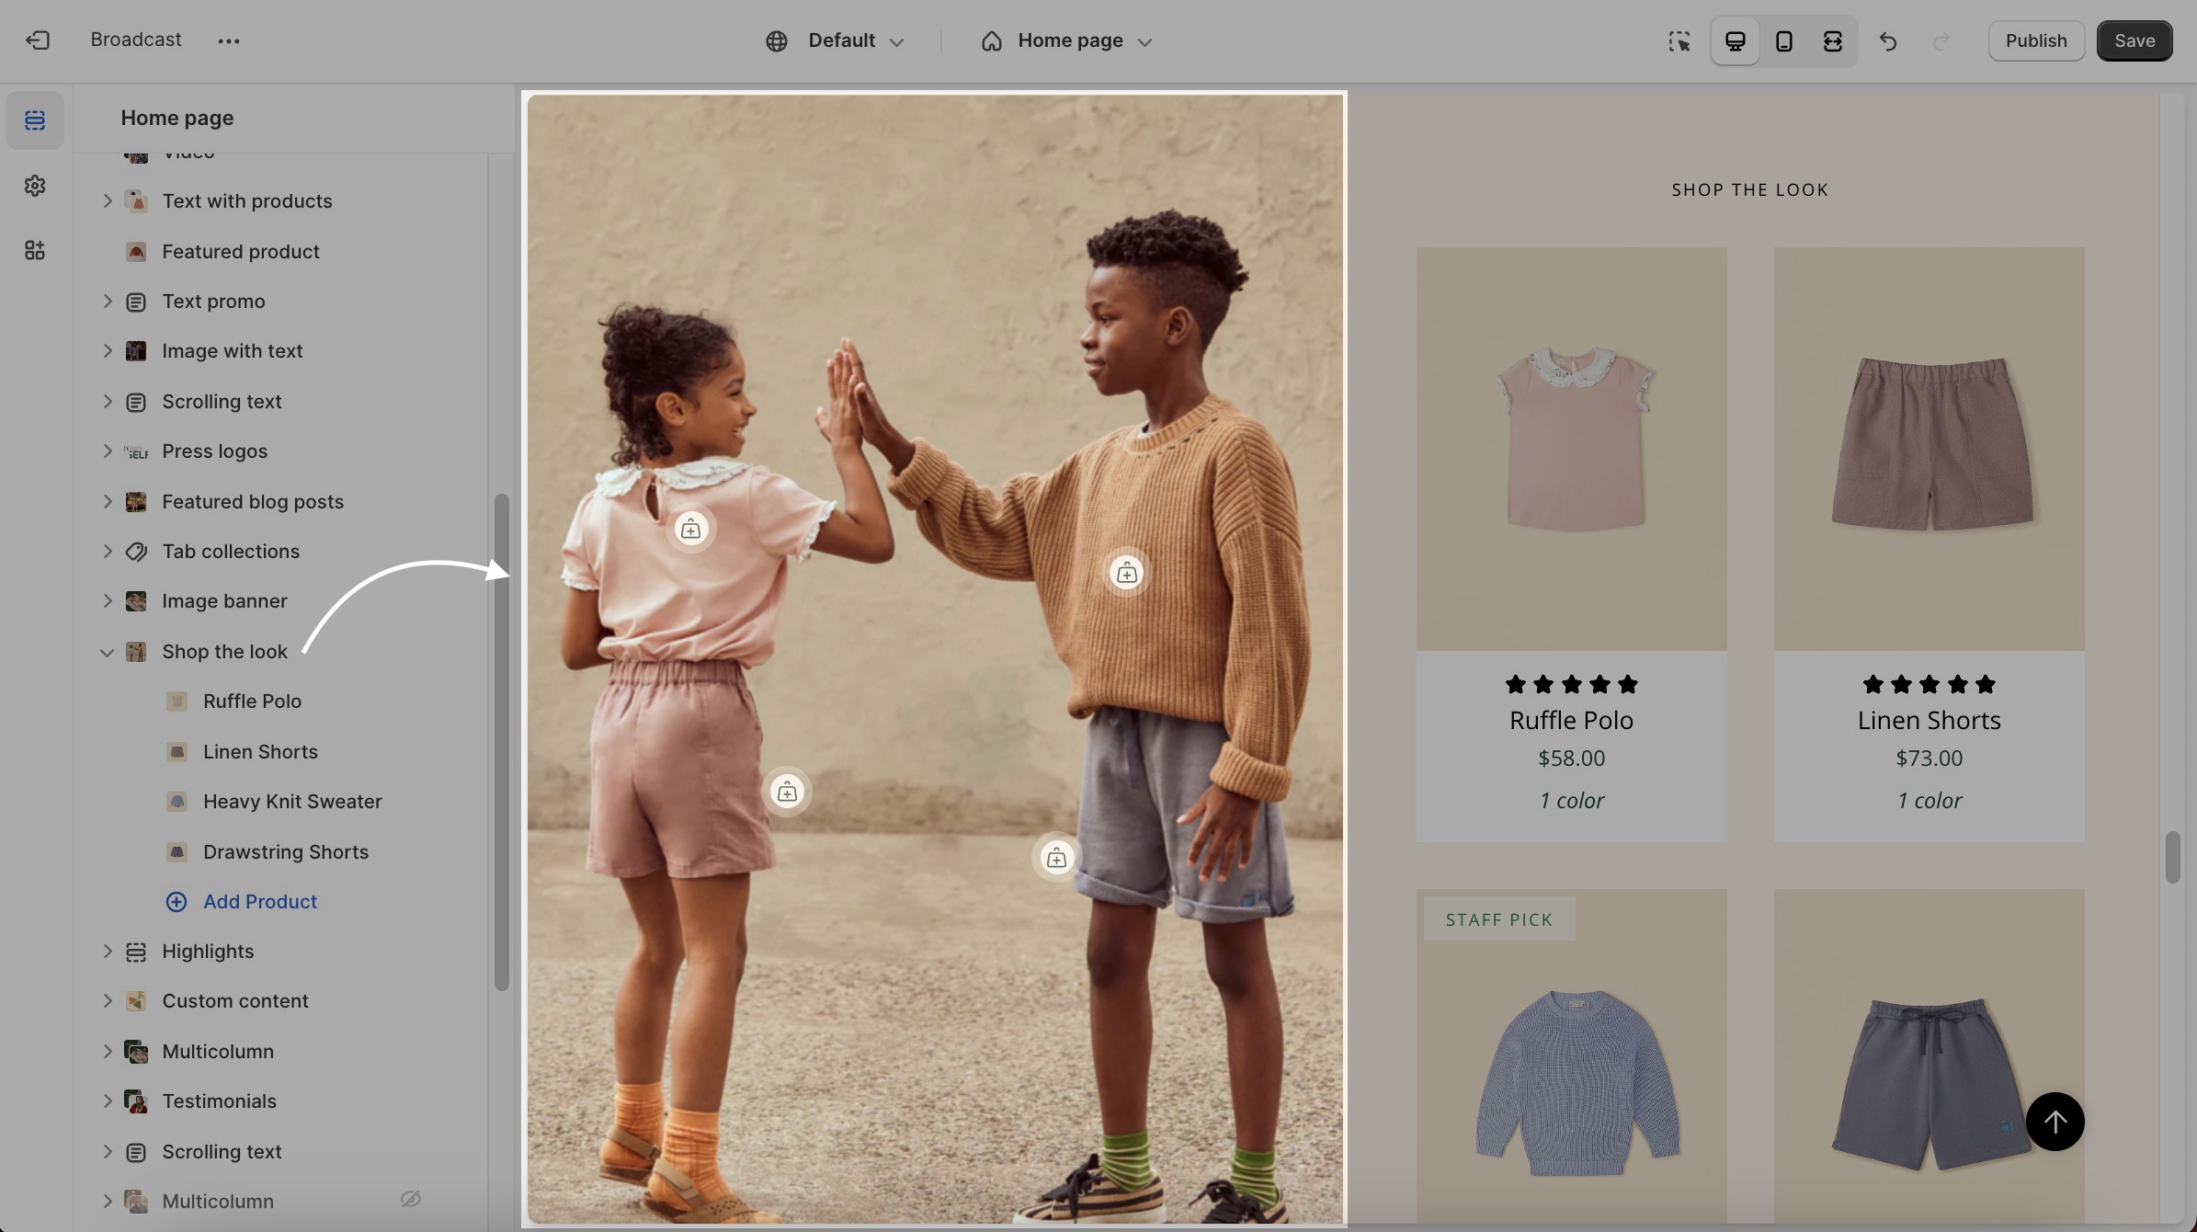
Task: Select the sections panel icon
Action: point(35,120)
